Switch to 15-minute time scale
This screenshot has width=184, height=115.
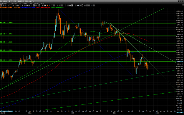[18, 5]
